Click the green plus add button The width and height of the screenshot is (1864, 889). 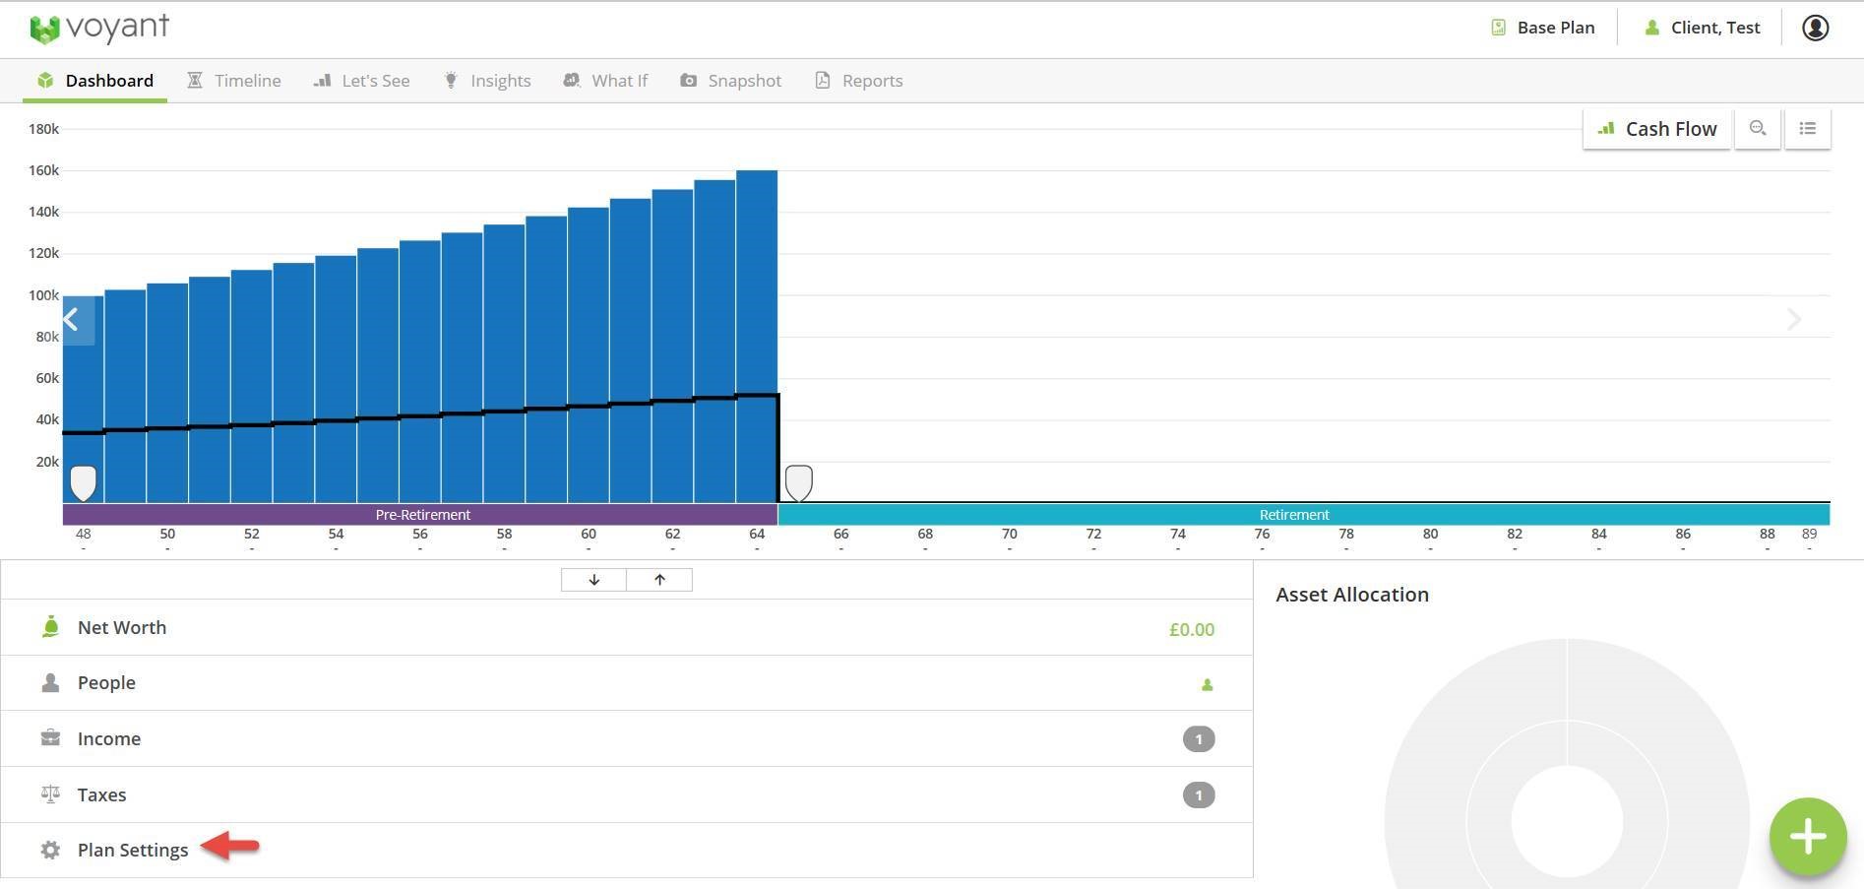(1808, 837)
